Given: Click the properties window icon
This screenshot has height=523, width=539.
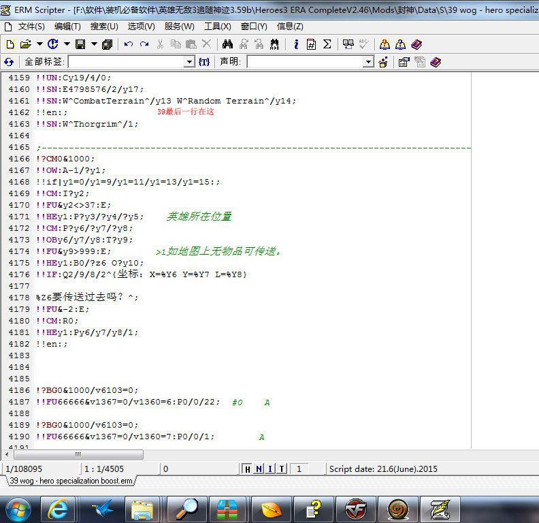Looking at the screenshot, I should pyautogui.click(x=404, y=62).
